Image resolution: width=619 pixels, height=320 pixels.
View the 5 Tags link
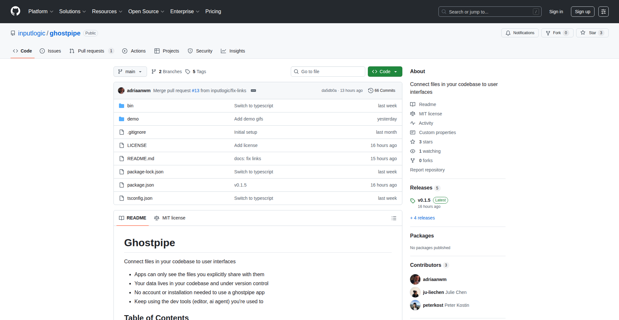pos(196,72)
